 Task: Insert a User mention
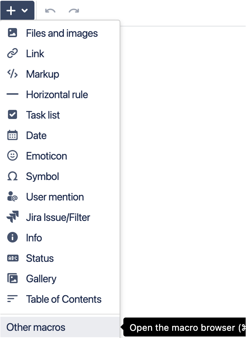[x=54, y=197]
